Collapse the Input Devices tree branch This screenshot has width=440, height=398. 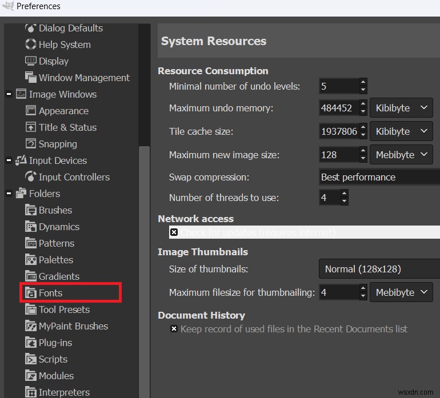point(9,160)
